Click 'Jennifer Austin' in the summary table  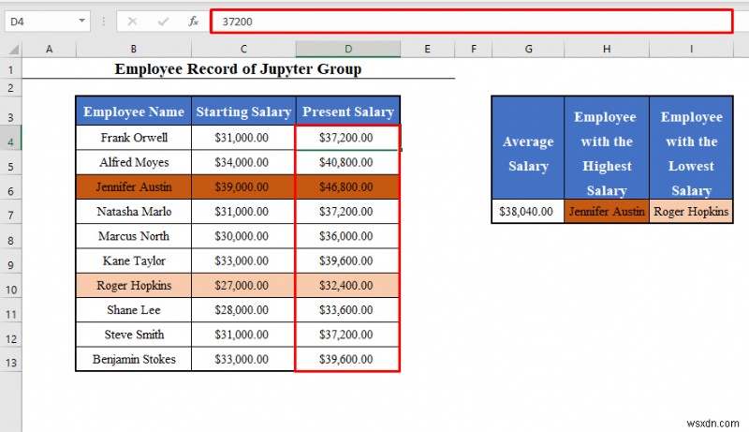pyautogui.click(x=607, y=211)
